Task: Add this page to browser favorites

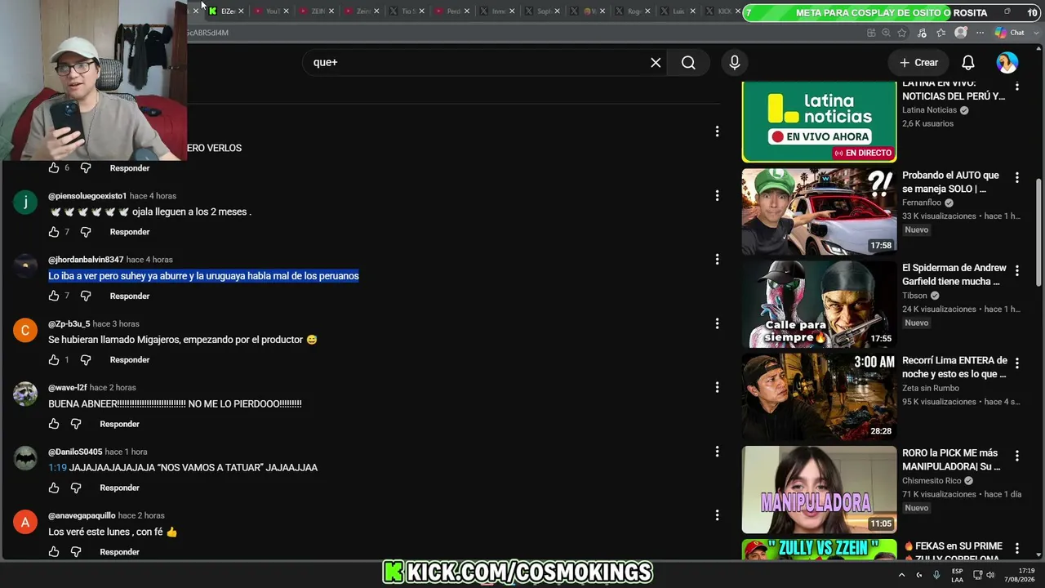Action: point(902,33)
